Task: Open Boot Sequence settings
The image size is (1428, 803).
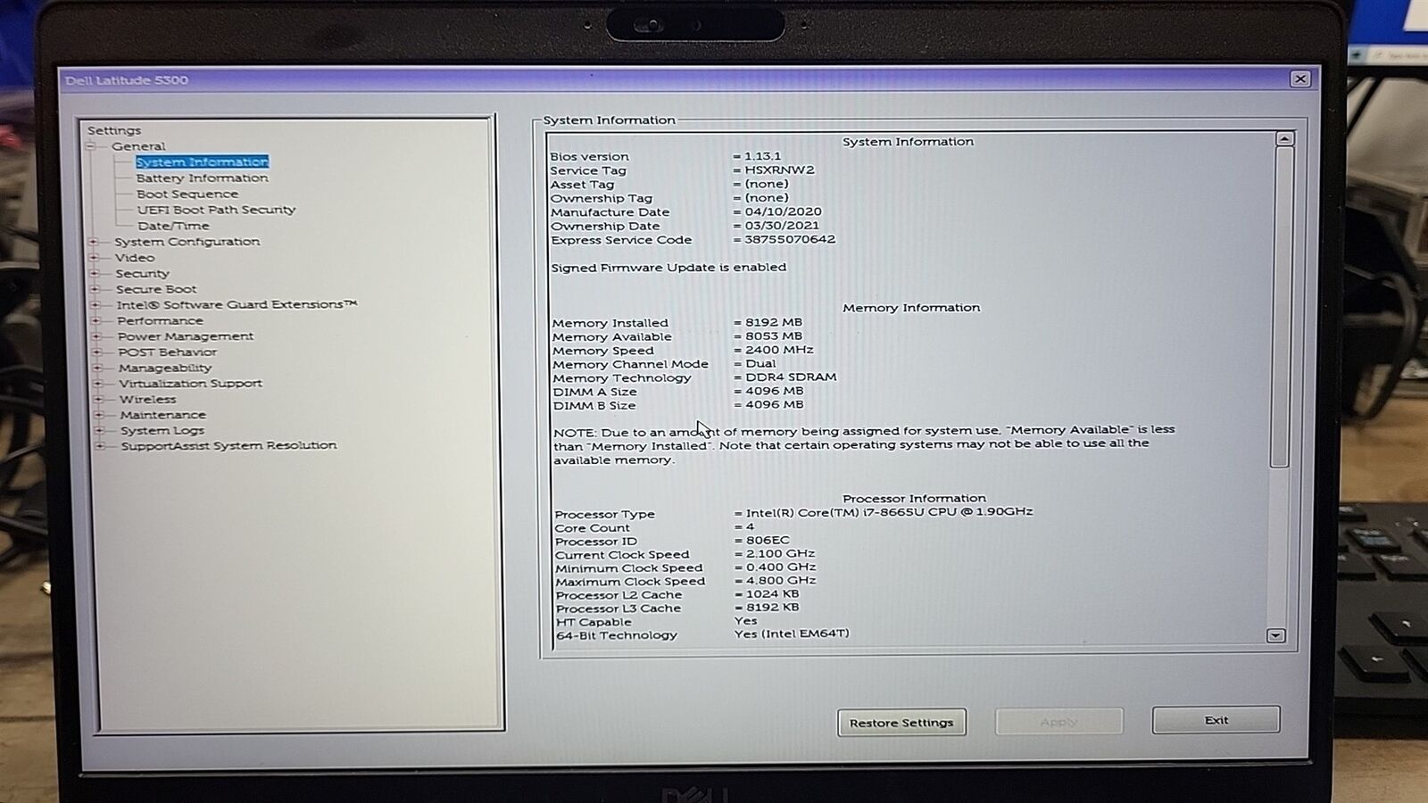Action: [187, 195]
